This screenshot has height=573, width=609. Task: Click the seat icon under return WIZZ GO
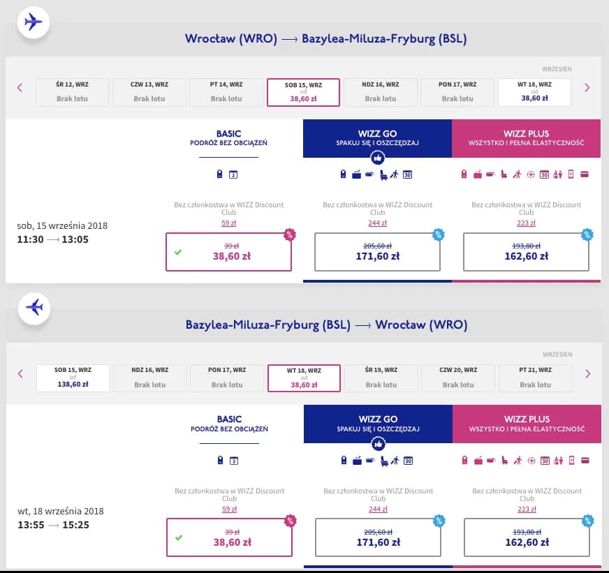[x=383, y=461]
